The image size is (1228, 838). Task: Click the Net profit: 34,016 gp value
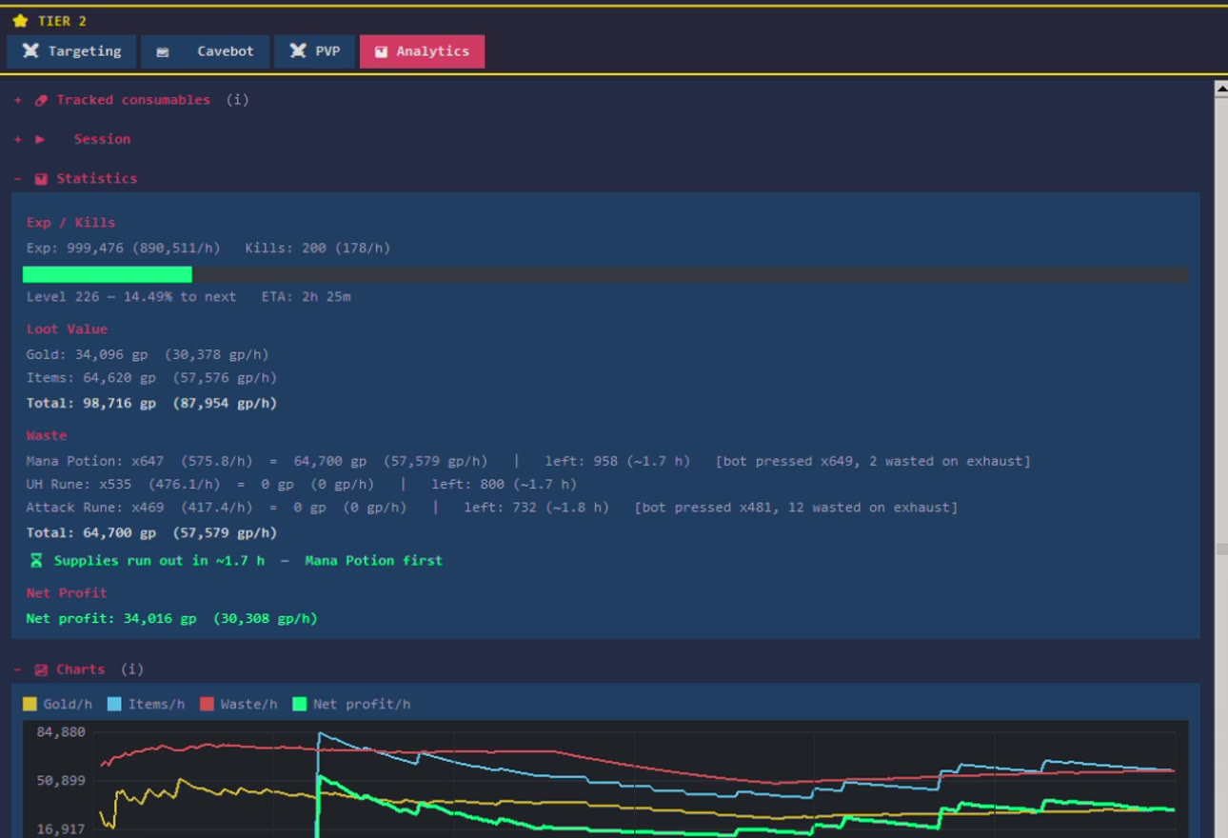coord(172,619)
